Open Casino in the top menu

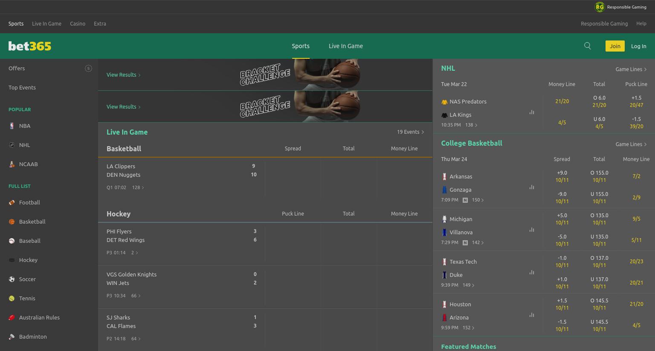pos(78,23)
